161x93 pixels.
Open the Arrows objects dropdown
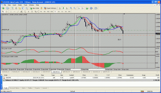coord(36,12)
